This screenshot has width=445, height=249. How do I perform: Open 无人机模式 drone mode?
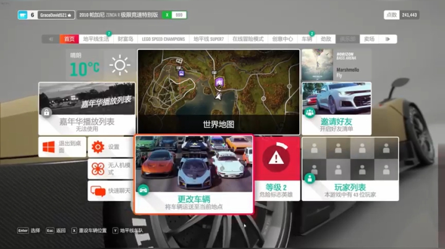tap(111, 169)
